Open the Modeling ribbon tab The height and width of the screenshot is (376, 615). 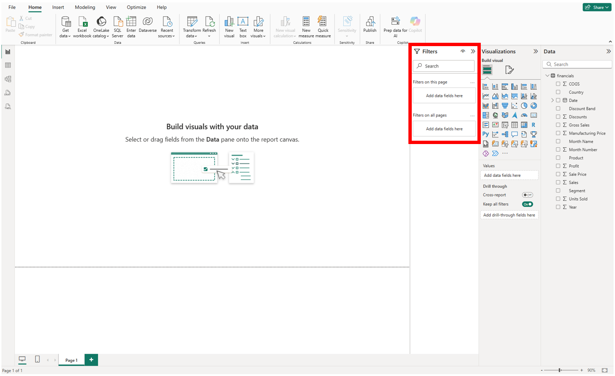85,7
